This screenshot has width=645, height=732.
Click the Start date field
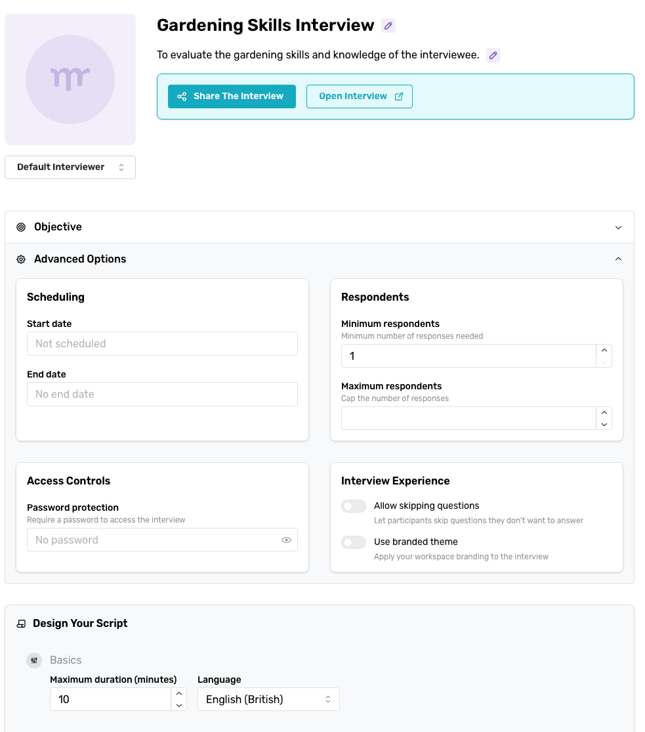tap(162, 343)
